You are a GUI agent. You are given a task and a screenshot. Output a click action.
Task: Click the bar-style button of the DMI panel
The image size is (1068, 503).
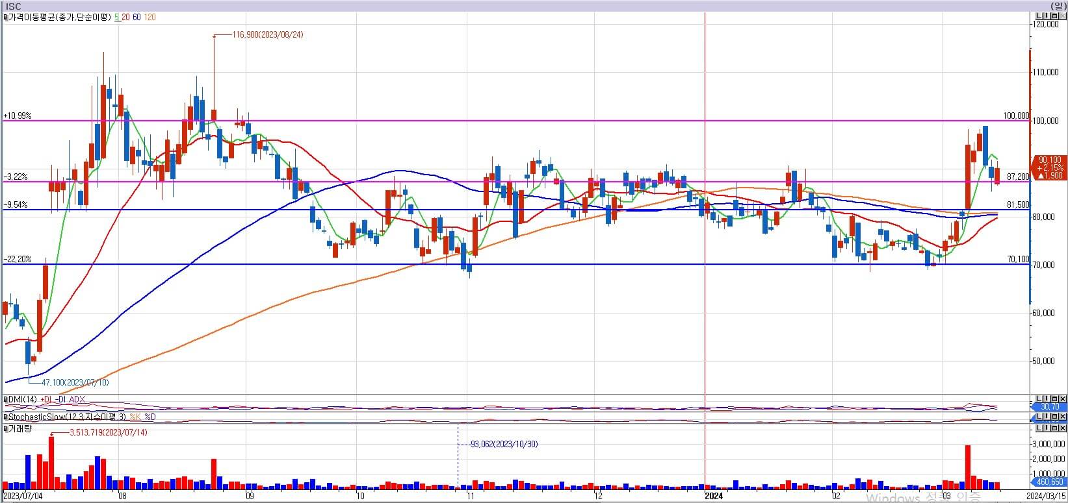pos(1047,399)
